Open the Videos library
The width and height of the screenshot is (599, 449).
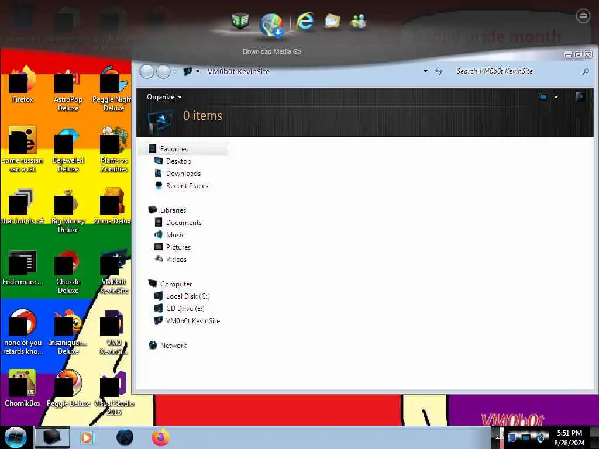175,259
